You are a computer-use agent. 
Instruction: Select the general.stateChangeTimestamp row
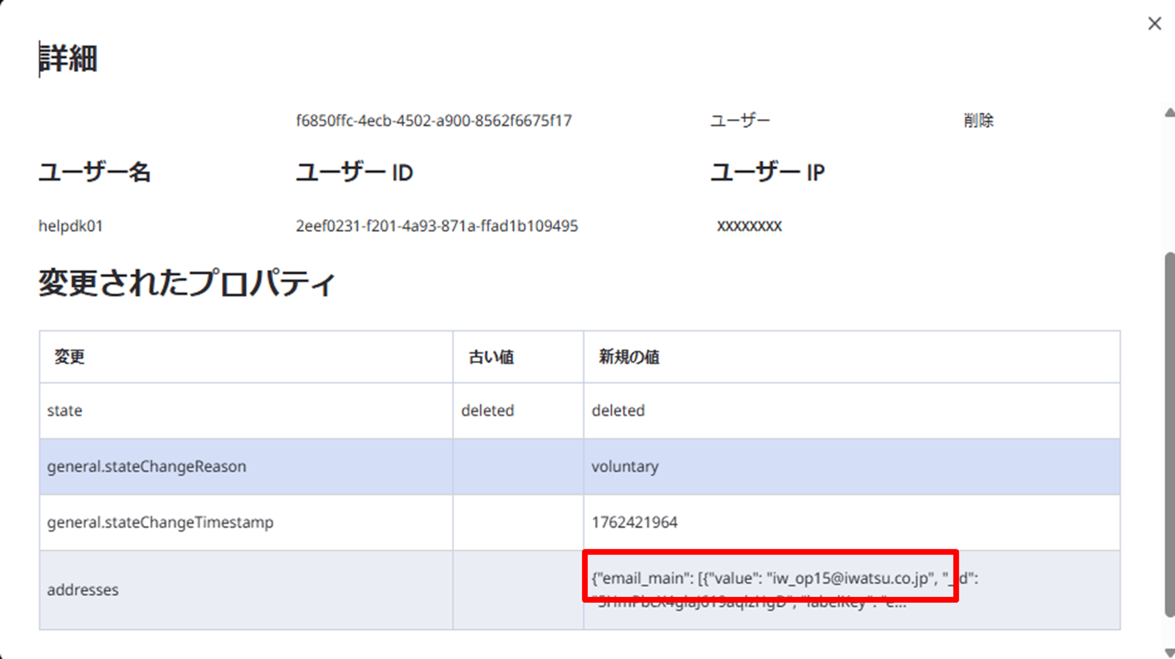coord(160,522)
